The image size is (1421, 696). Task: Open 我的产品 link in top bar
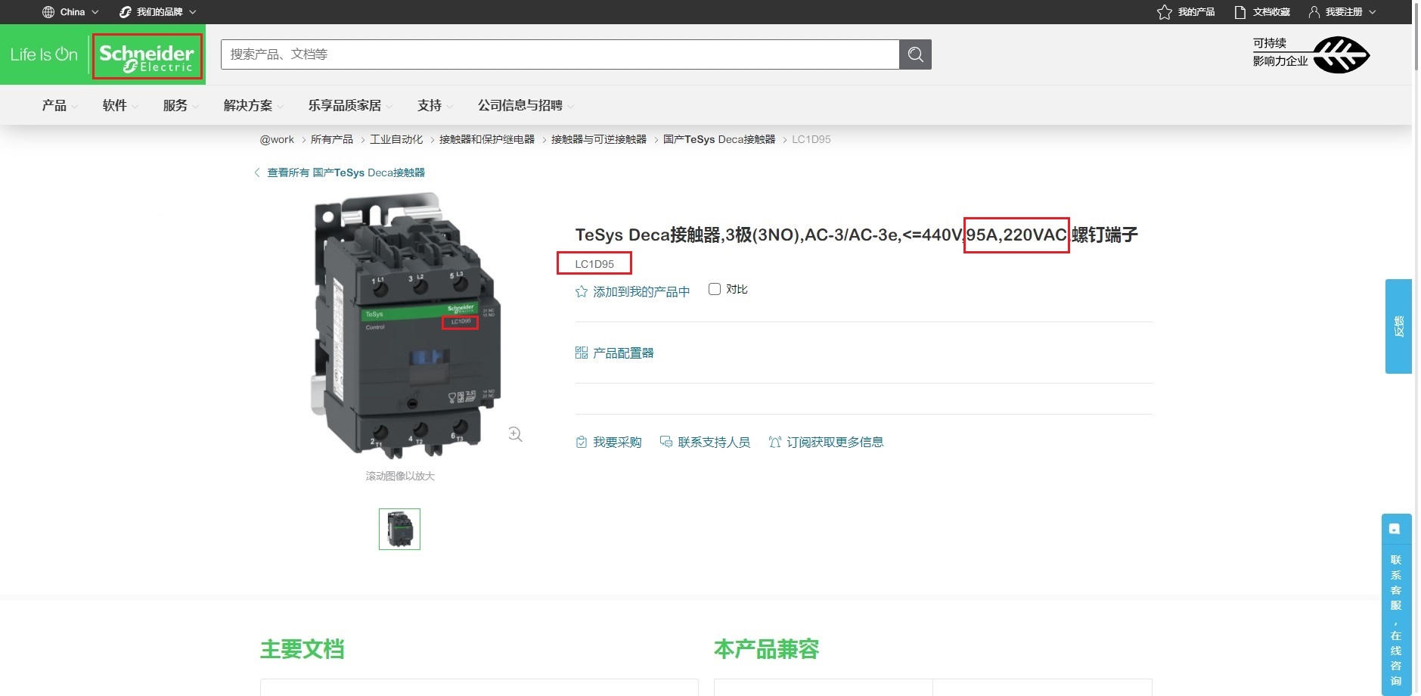(1196, 12)
